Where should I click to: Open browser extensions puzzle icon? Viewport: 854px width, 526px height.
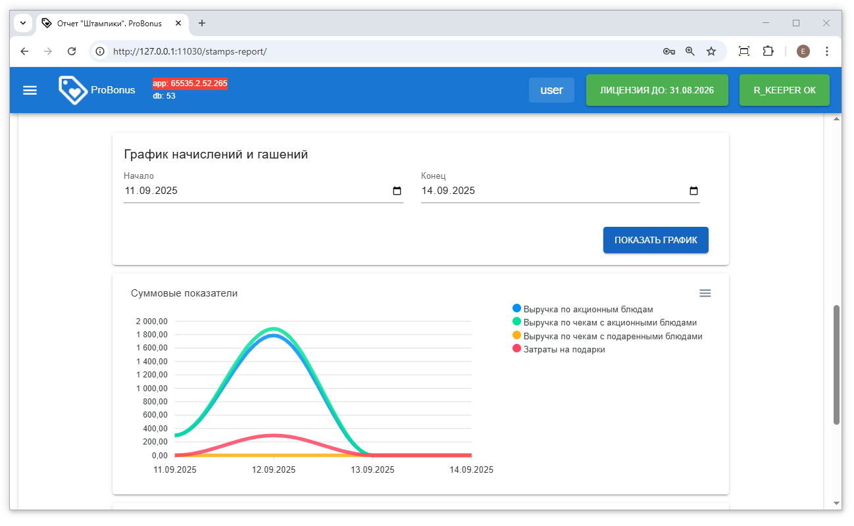(768, 51)
